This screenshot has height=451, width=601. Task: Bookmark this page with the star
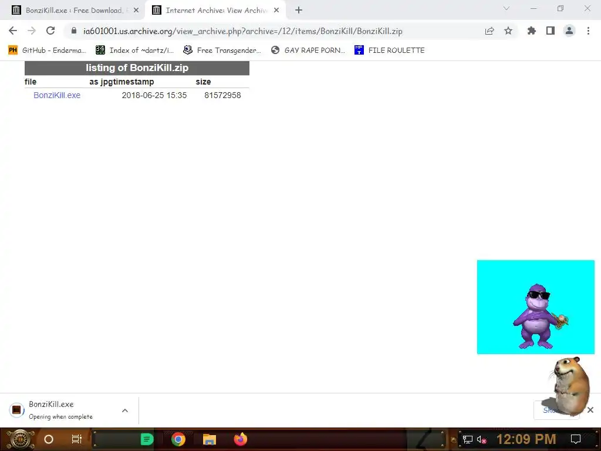click(508, 31)
